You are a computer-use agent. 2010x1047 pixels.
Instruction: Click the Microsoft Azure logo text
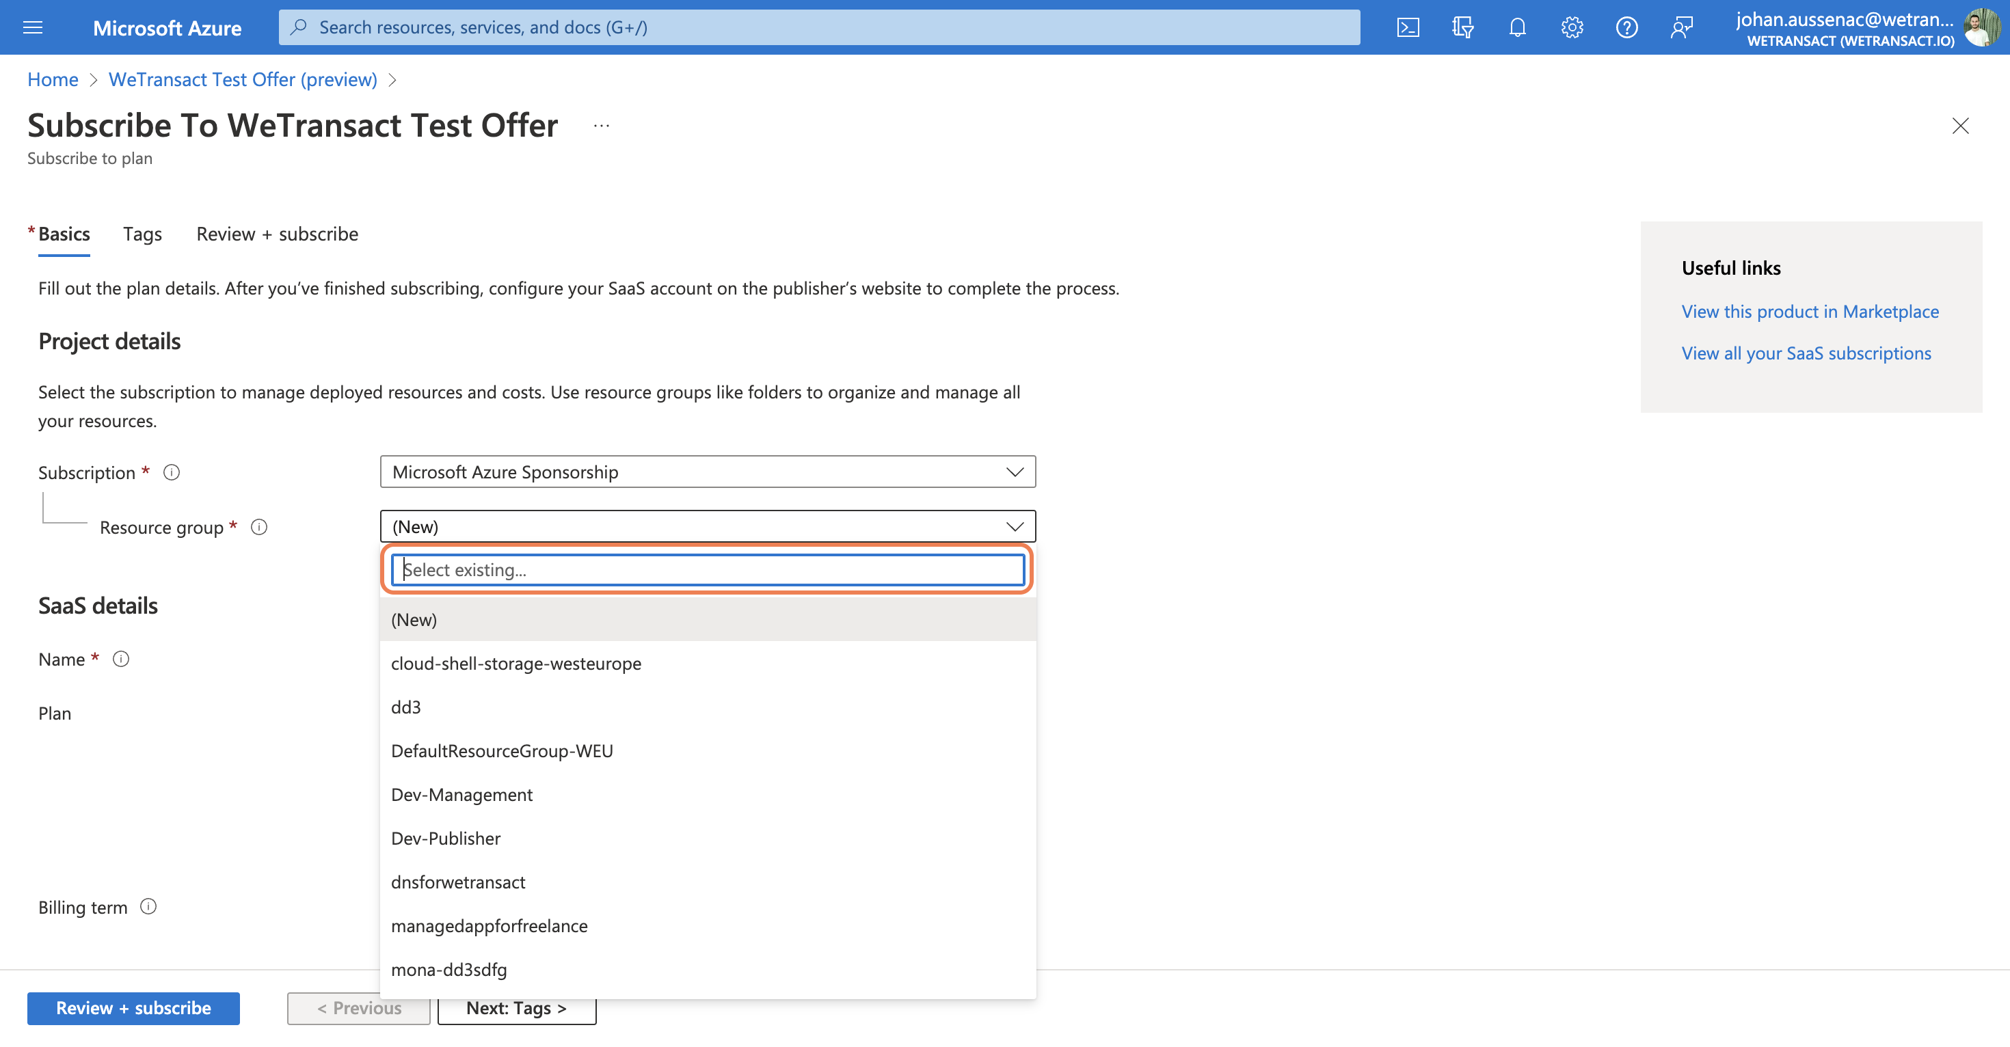167,28
